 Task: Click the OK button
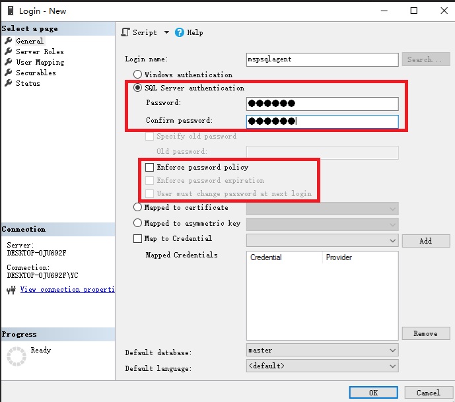pos(373,392)
